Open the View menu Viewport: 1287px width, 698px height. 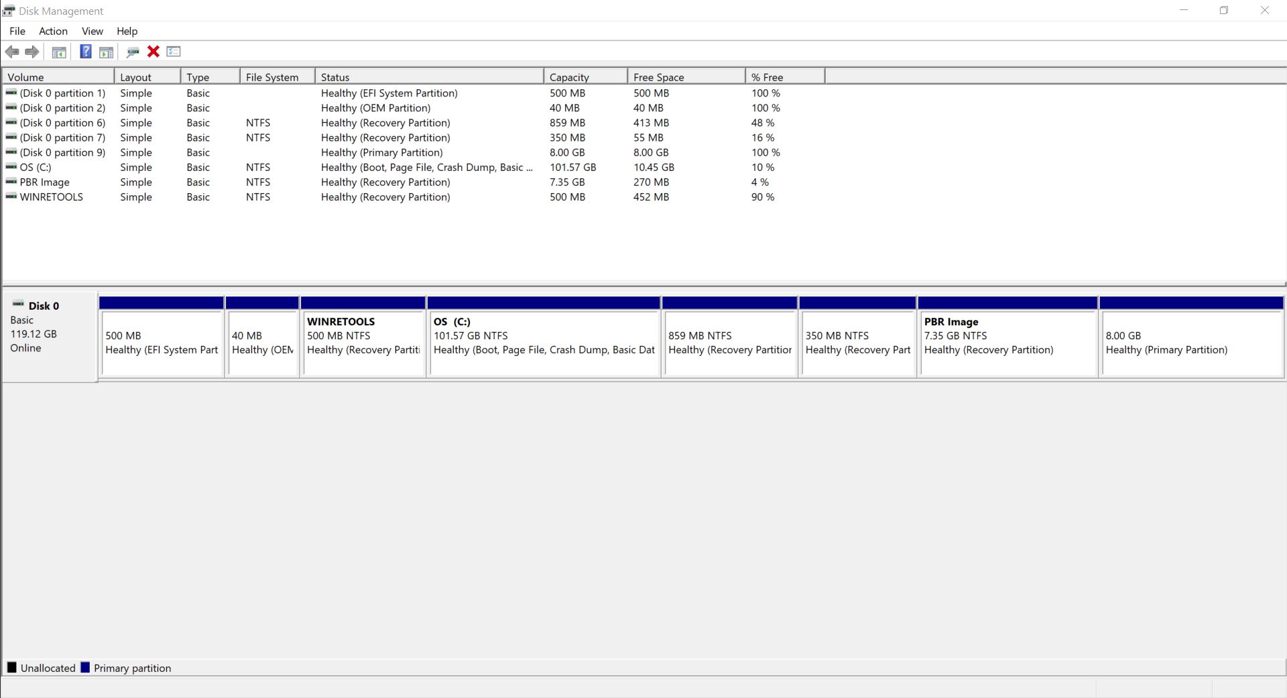coord(93,31)
